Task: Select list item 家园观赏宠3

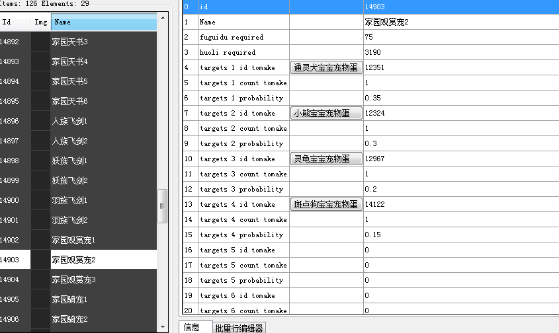Action: pos(104,279)
